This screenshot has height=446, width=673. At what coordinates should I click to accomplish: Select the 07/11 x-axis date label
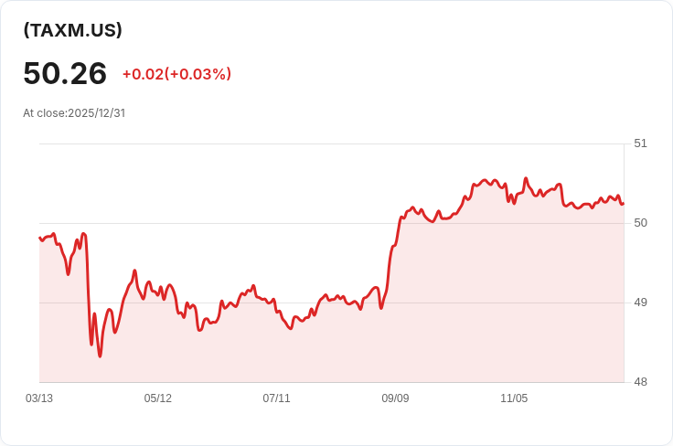coord(276,398)
